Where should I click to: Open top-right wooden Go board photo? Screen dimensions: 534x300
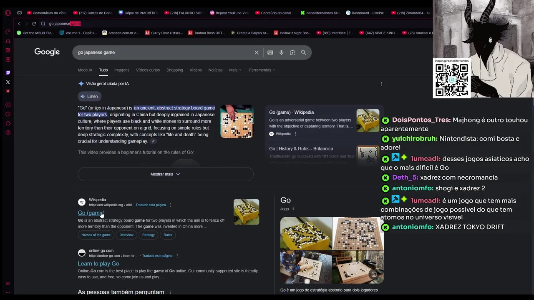[x=358, y=233]
